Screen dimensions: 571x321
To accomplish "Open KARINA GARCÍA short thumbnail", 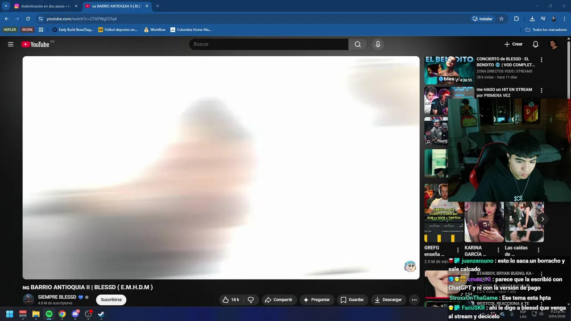I will pos(484,222).
